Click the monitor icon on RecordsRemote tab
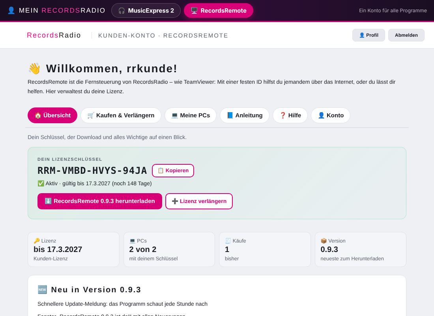 pos(194,11)
